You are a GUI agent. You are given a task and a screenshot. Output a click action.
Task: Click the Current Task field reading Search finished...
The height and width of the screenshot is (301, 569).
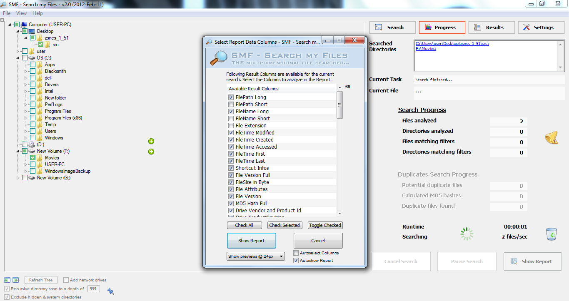(489, 80)
